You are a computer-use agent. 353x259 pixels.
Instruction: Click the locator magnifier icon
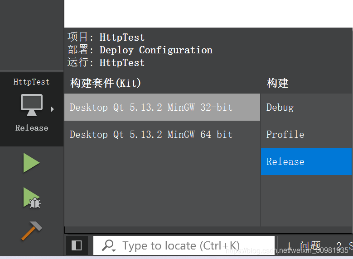click(108, 245)
